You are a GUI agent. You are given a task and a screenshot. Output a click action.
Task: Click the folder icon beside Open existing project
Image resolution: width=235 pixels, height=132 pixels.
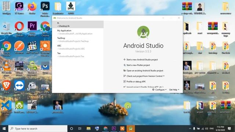(124, 70)
